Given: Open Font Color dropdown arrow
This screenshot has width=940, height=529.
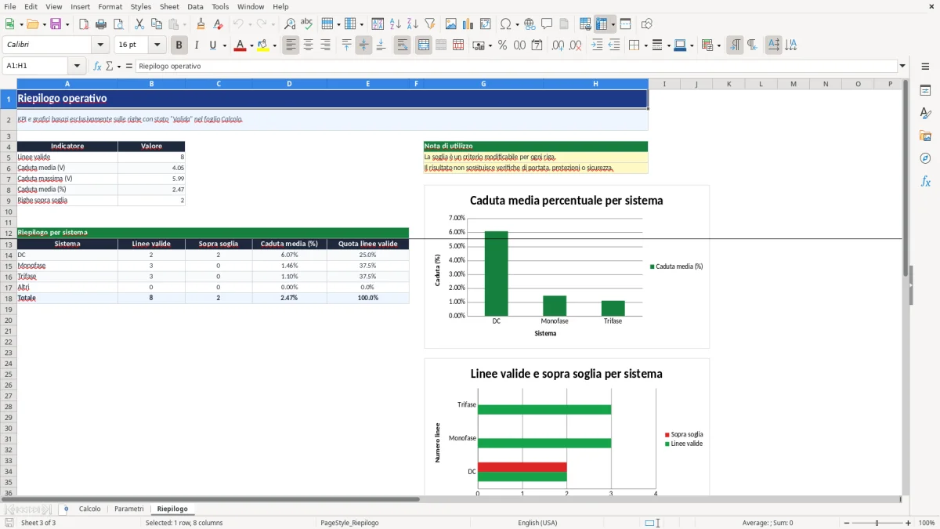Looking at the screenshot, I should pyautogui.click(x=251, y=45).
